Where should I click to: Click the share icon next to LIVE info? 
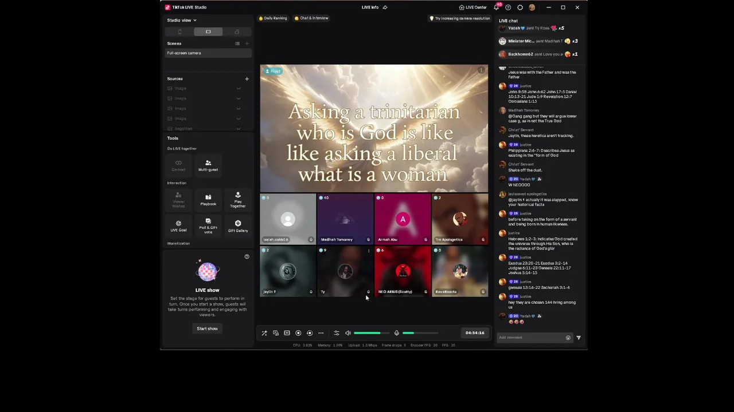385,7
